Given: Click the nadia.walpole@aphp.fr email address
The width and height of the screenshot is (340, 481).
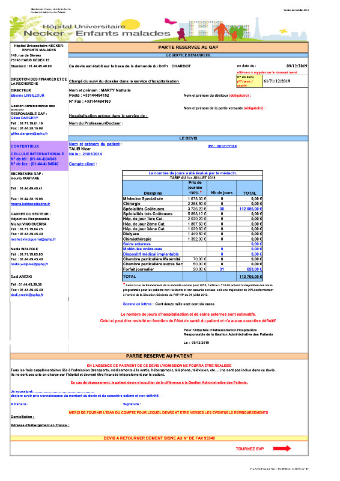Looking at the screenshot, I should (29, 264).
